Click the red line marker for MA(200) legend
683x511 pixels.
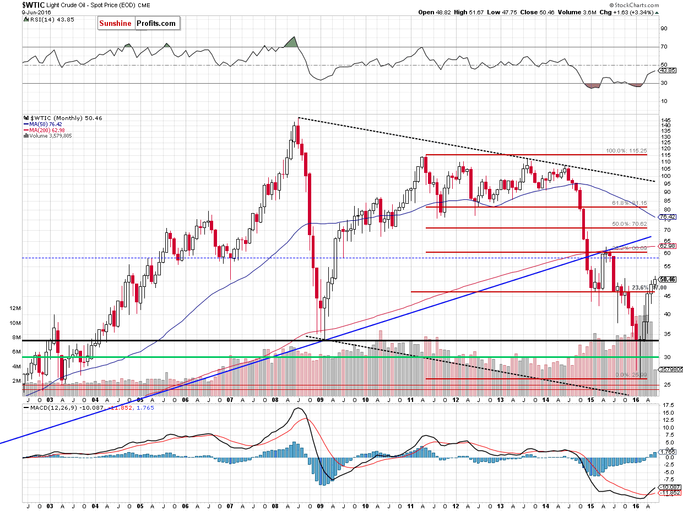point(26,130)
